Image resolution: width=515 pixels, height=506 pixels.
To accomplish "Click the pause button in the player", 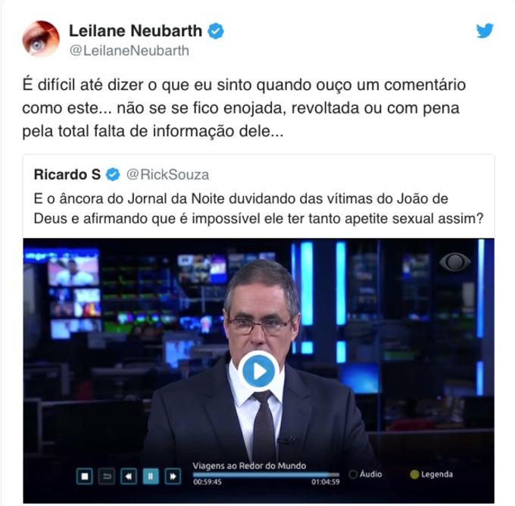I will tap(151, 476).
